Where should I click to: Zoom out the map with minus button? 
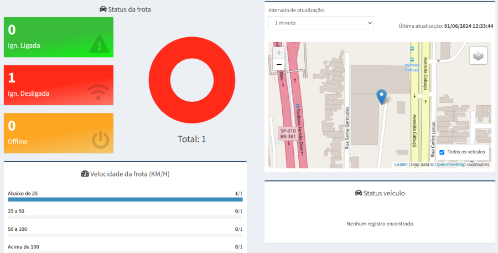279,65
